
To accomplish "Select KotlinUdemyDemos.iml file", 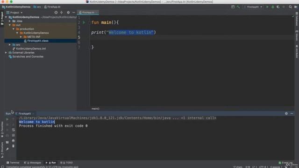I will tap(31, 49).
